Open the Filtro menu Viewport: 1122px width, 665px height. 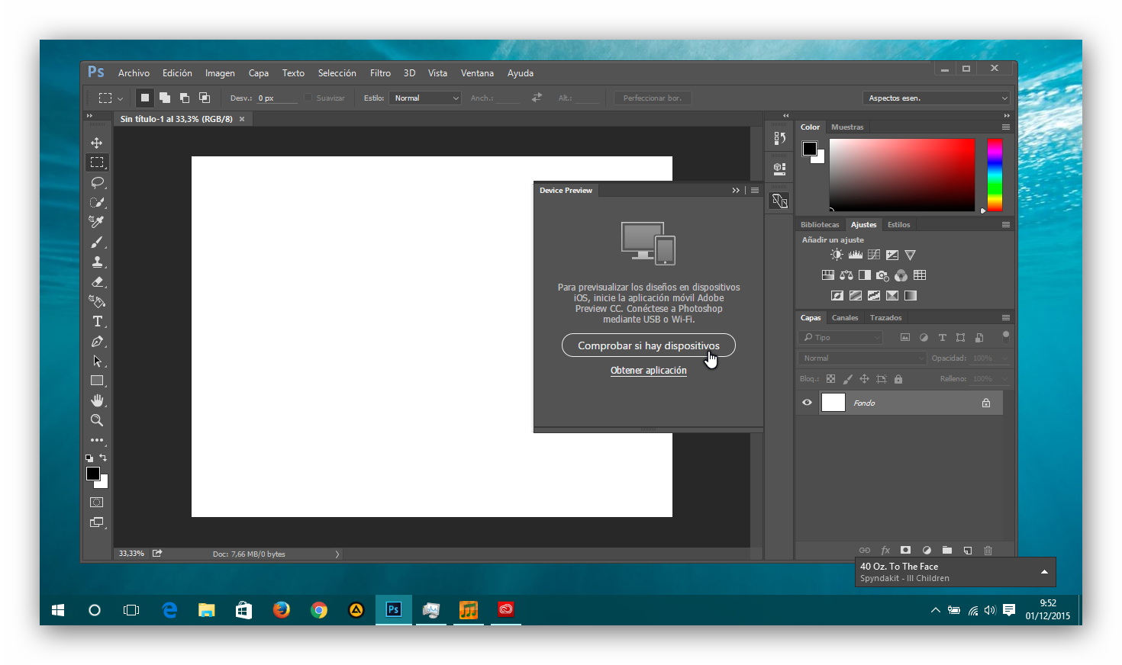point(380,73)
